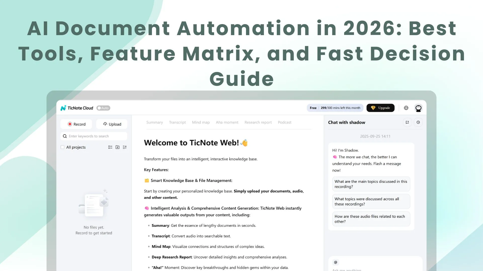Click the Upgrade diamond button
Image resolution: width=483 pixels, height=271 pixels.
pyautogui.click(x=380, y=108)
